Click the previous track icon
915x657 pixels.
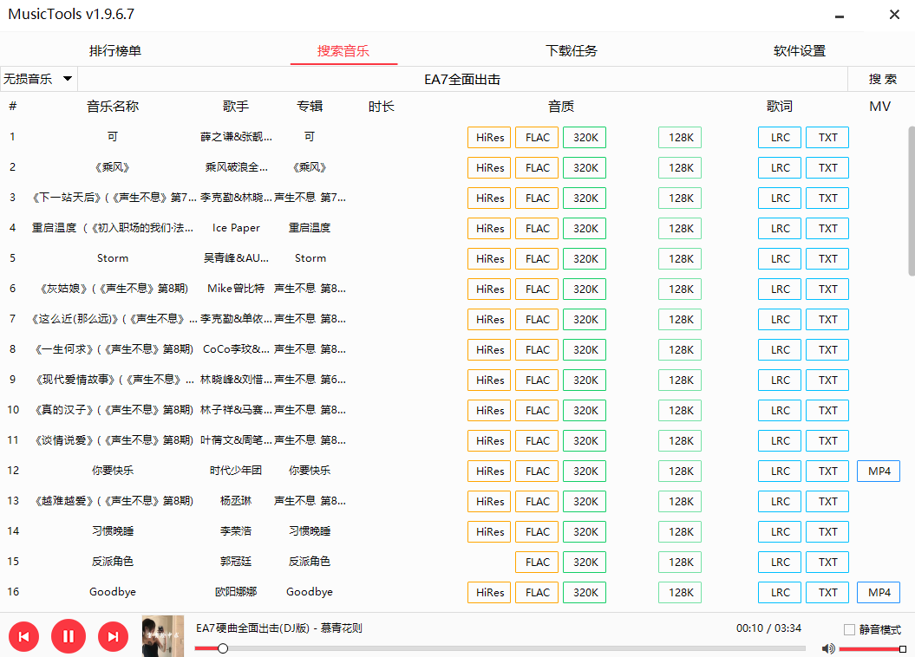(23, 636)
